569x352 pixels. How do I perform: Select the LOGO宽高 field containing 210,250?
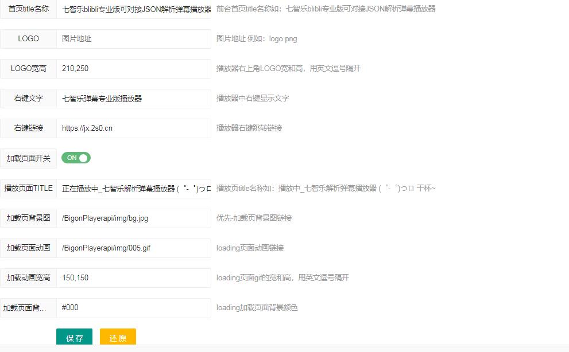[134, 69]
